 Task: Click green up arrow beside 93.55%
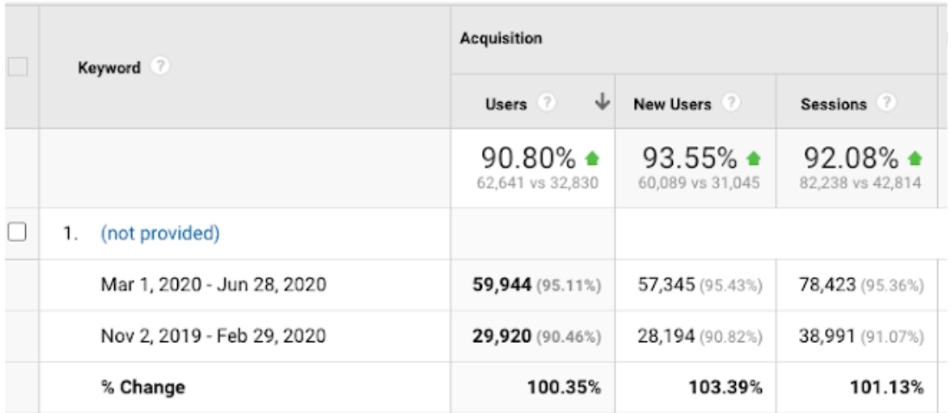pos(754,159)
